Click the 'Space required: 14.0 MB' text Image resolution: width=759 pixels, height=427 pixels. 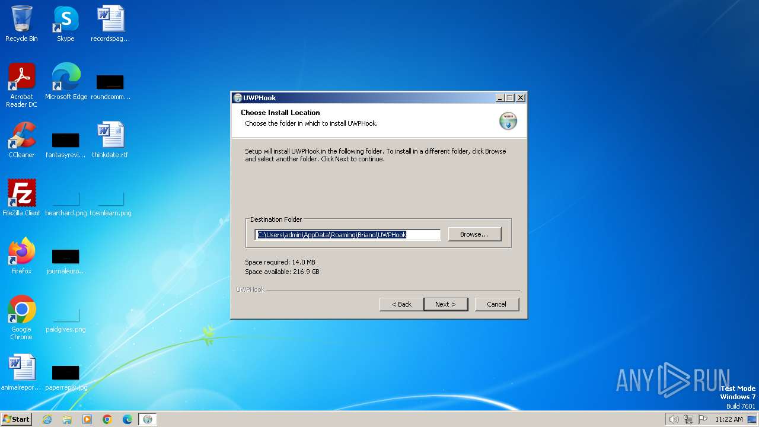[x=280, y=262]
